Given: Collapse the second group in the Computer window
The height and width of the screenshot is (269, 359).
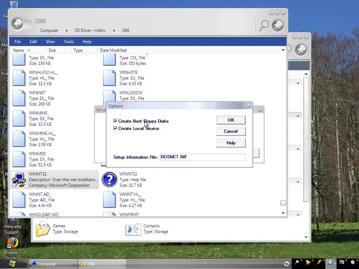Looking at the screenshot, I should click(298, 116).
